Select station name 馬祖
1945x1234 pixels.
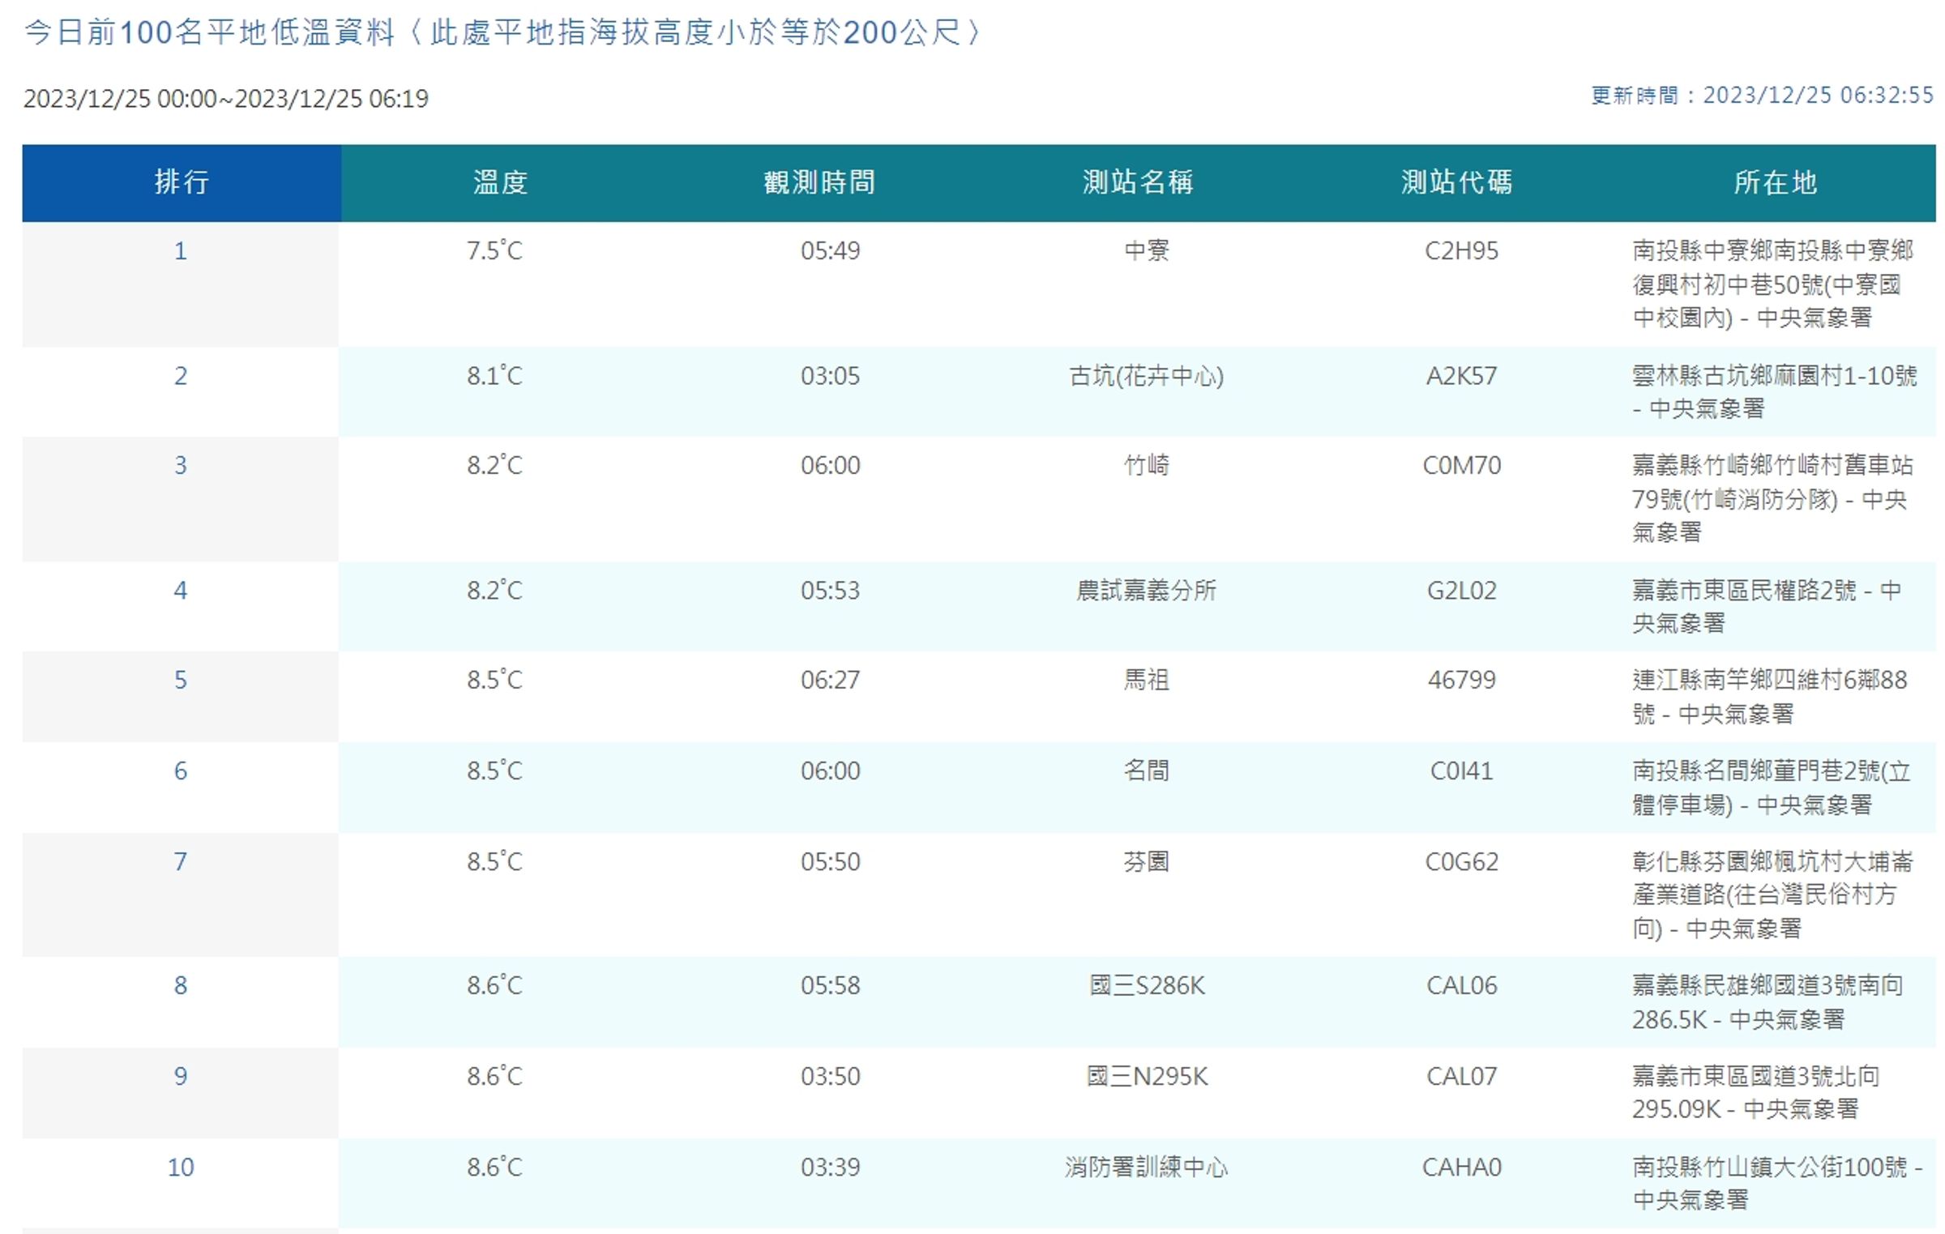click(1147, 679)
